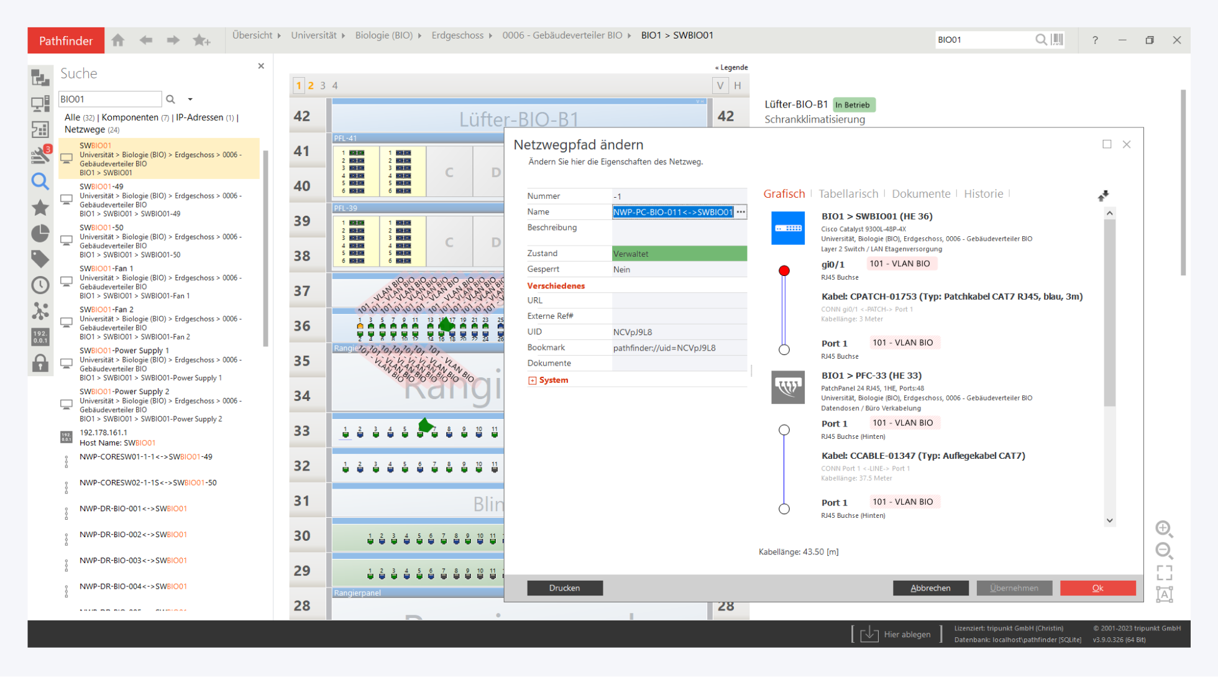Click the pin icon in dialog
This screenshot has height=677, width=1218.
(x=1103, y=196)
